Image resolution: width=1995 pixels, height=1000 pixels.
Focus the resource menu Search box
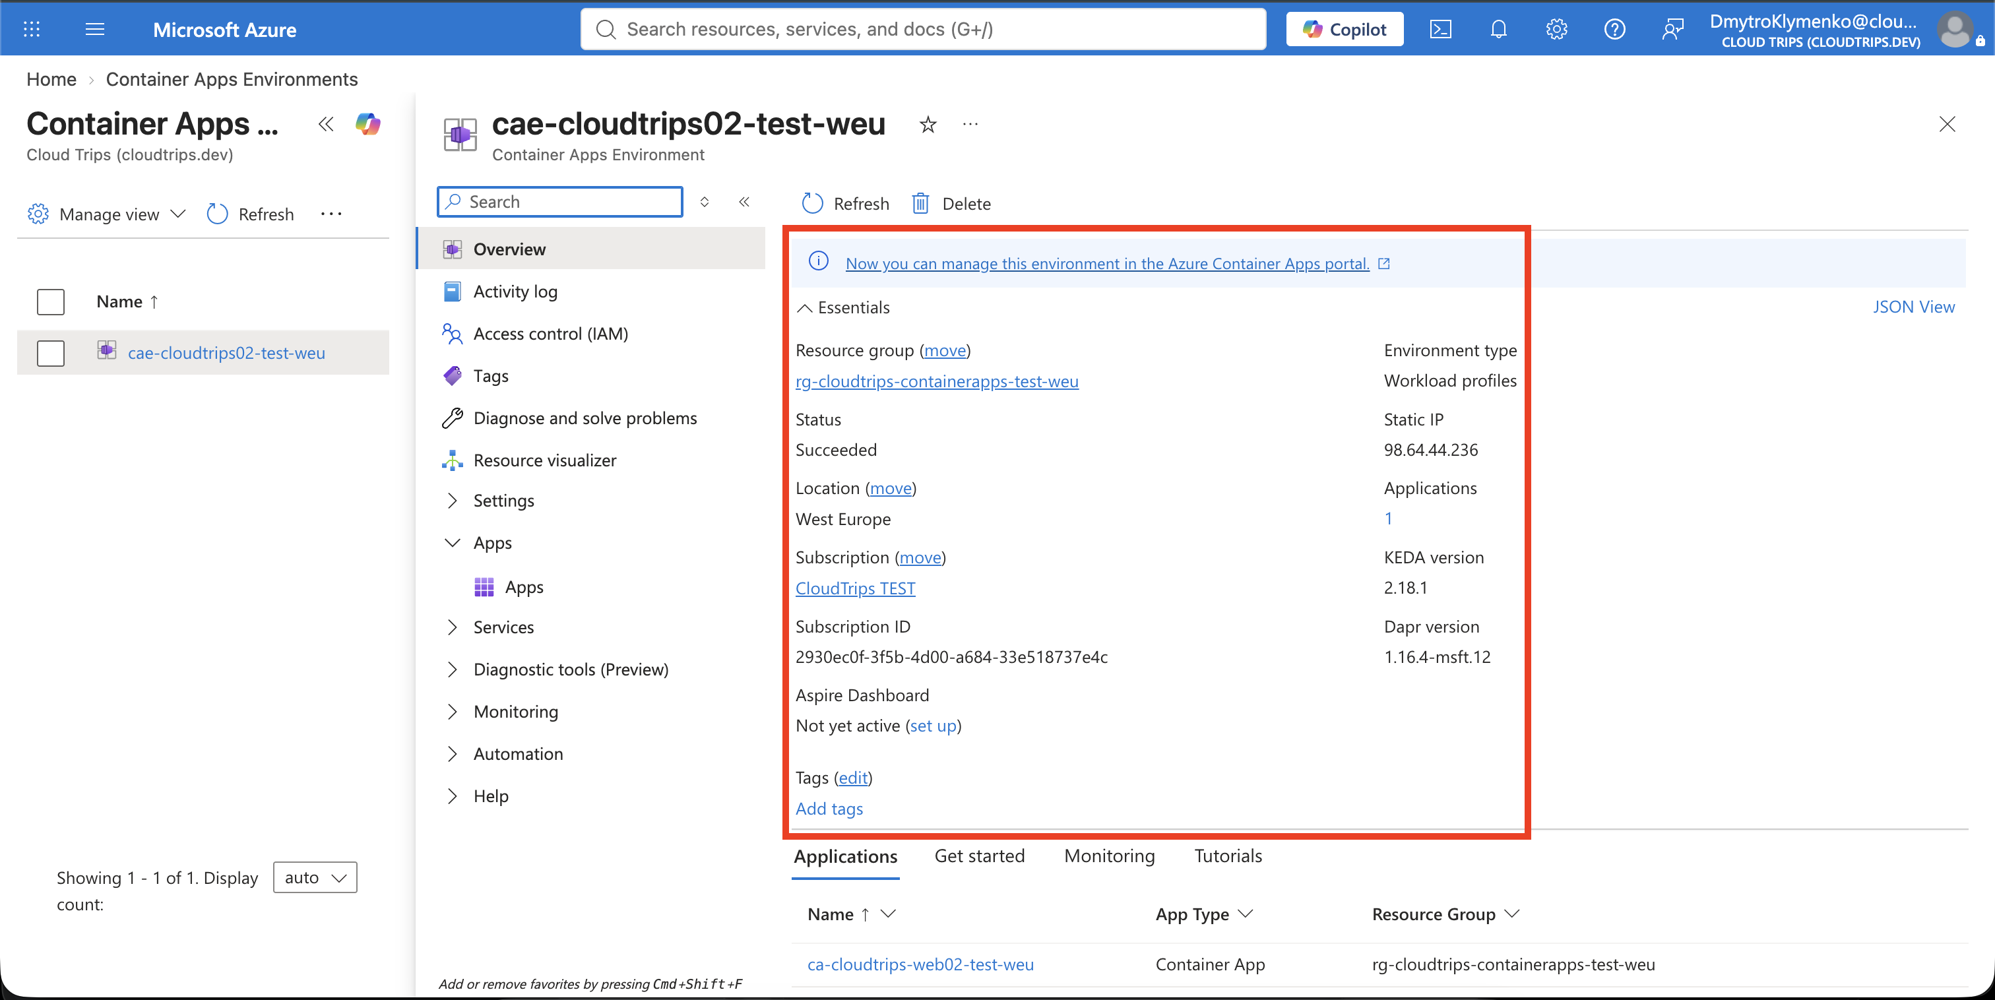(561, 201)
